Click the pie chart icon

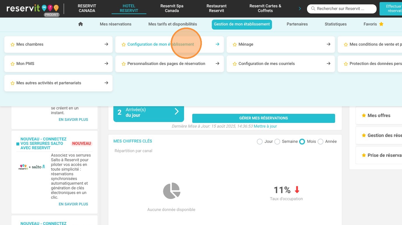click(x=171, y=191)
